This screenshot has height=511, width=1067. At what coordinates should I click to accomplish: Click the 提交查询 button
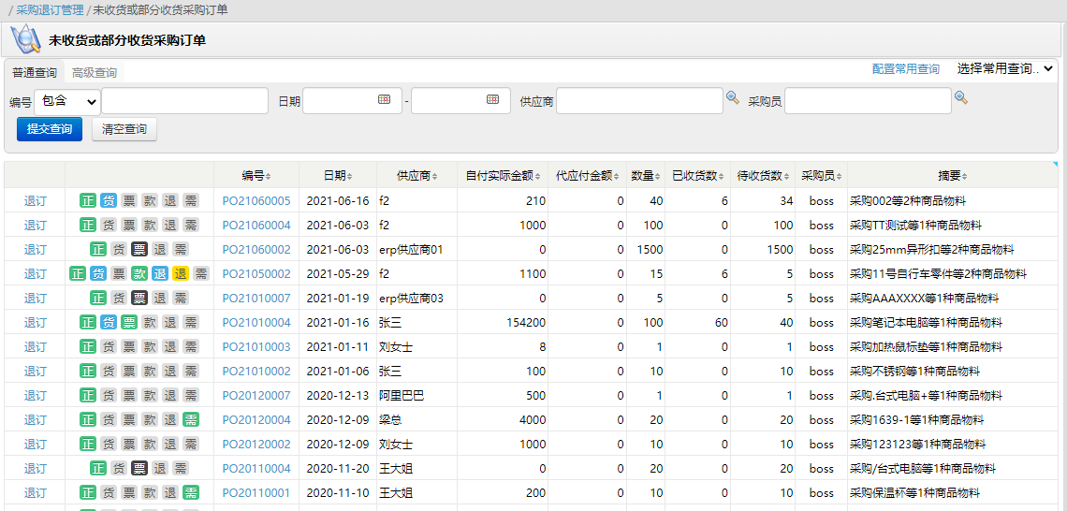pos(50,129)
